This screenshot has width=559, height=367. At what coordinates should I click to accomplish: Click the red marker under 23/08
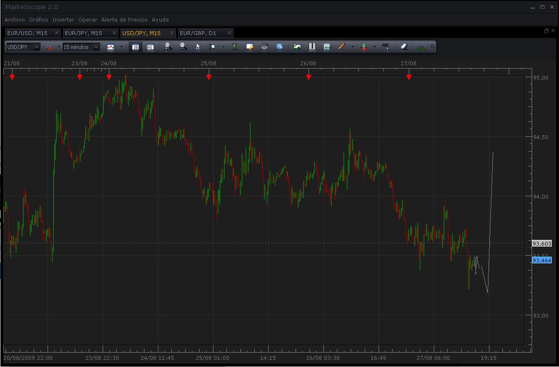[x=80, y=77]
